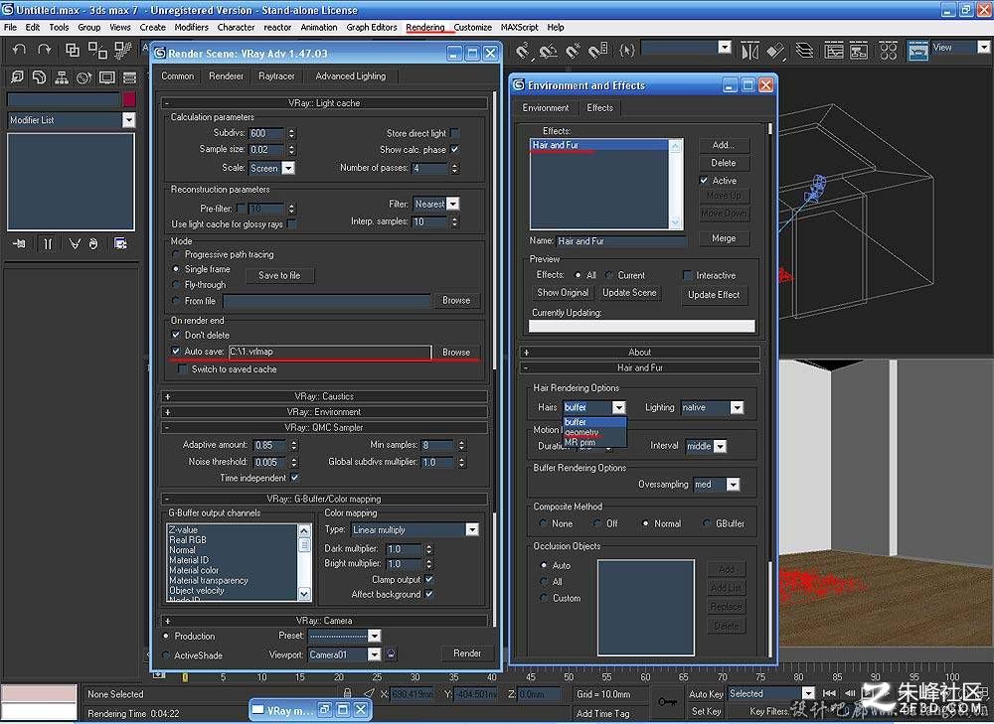
Task: Open the Modify command panel
Action: click(x=40, y=77)
